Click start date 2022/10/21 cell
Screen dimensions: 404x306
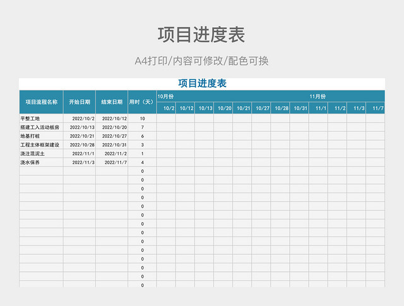(80, 136)
